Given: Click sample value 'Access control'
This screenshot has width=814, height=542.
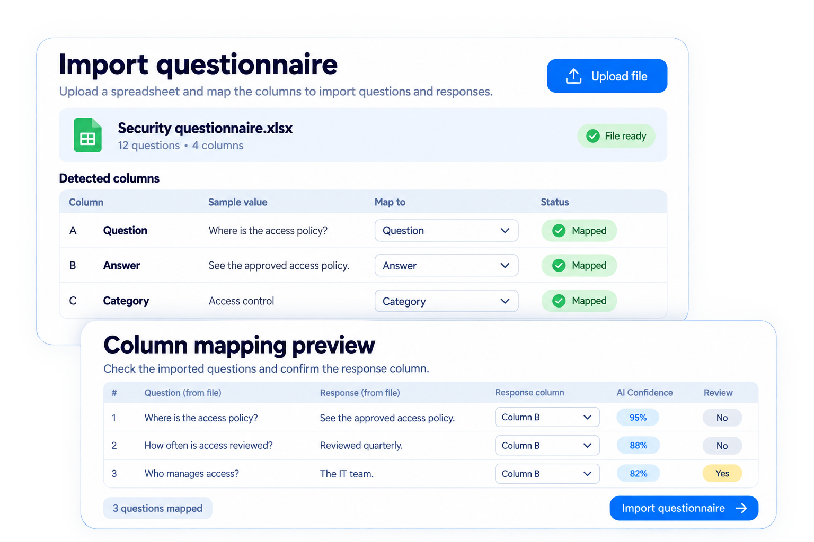Looking at the screenshot, I should tap(241, 301).
